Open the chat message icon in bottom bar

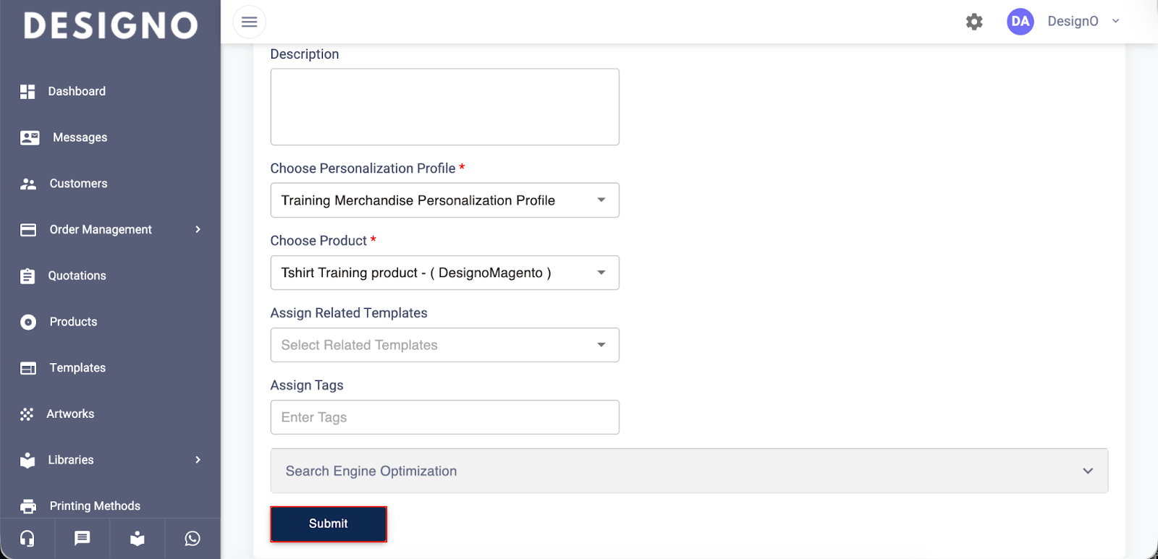point(83,539)
